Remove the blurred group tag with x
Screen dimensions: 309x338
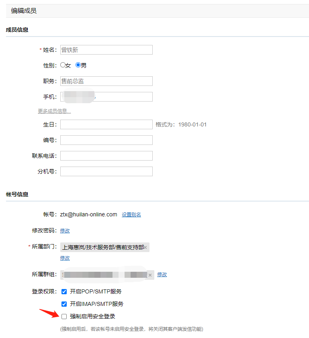tap(150, 275)
